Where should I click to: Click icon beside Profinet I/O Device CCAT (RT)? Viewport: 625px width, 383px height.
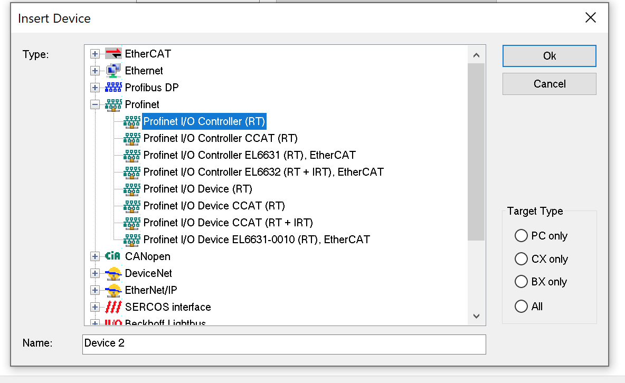pos(131,206)
